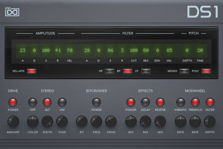Enable modwheel VIBRATO button
The image size is (223, 149).
pos(181,102)
